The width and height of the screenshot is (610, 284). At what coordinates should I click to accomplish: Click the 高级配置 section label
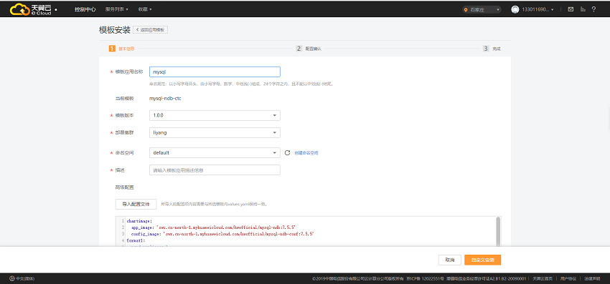point(124,187)
